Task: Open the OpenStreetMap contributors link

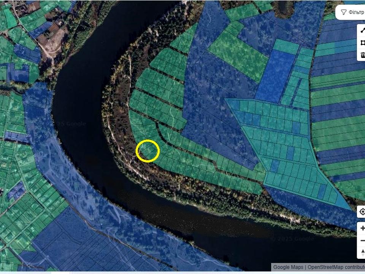Action: click(x=336, y=267)
